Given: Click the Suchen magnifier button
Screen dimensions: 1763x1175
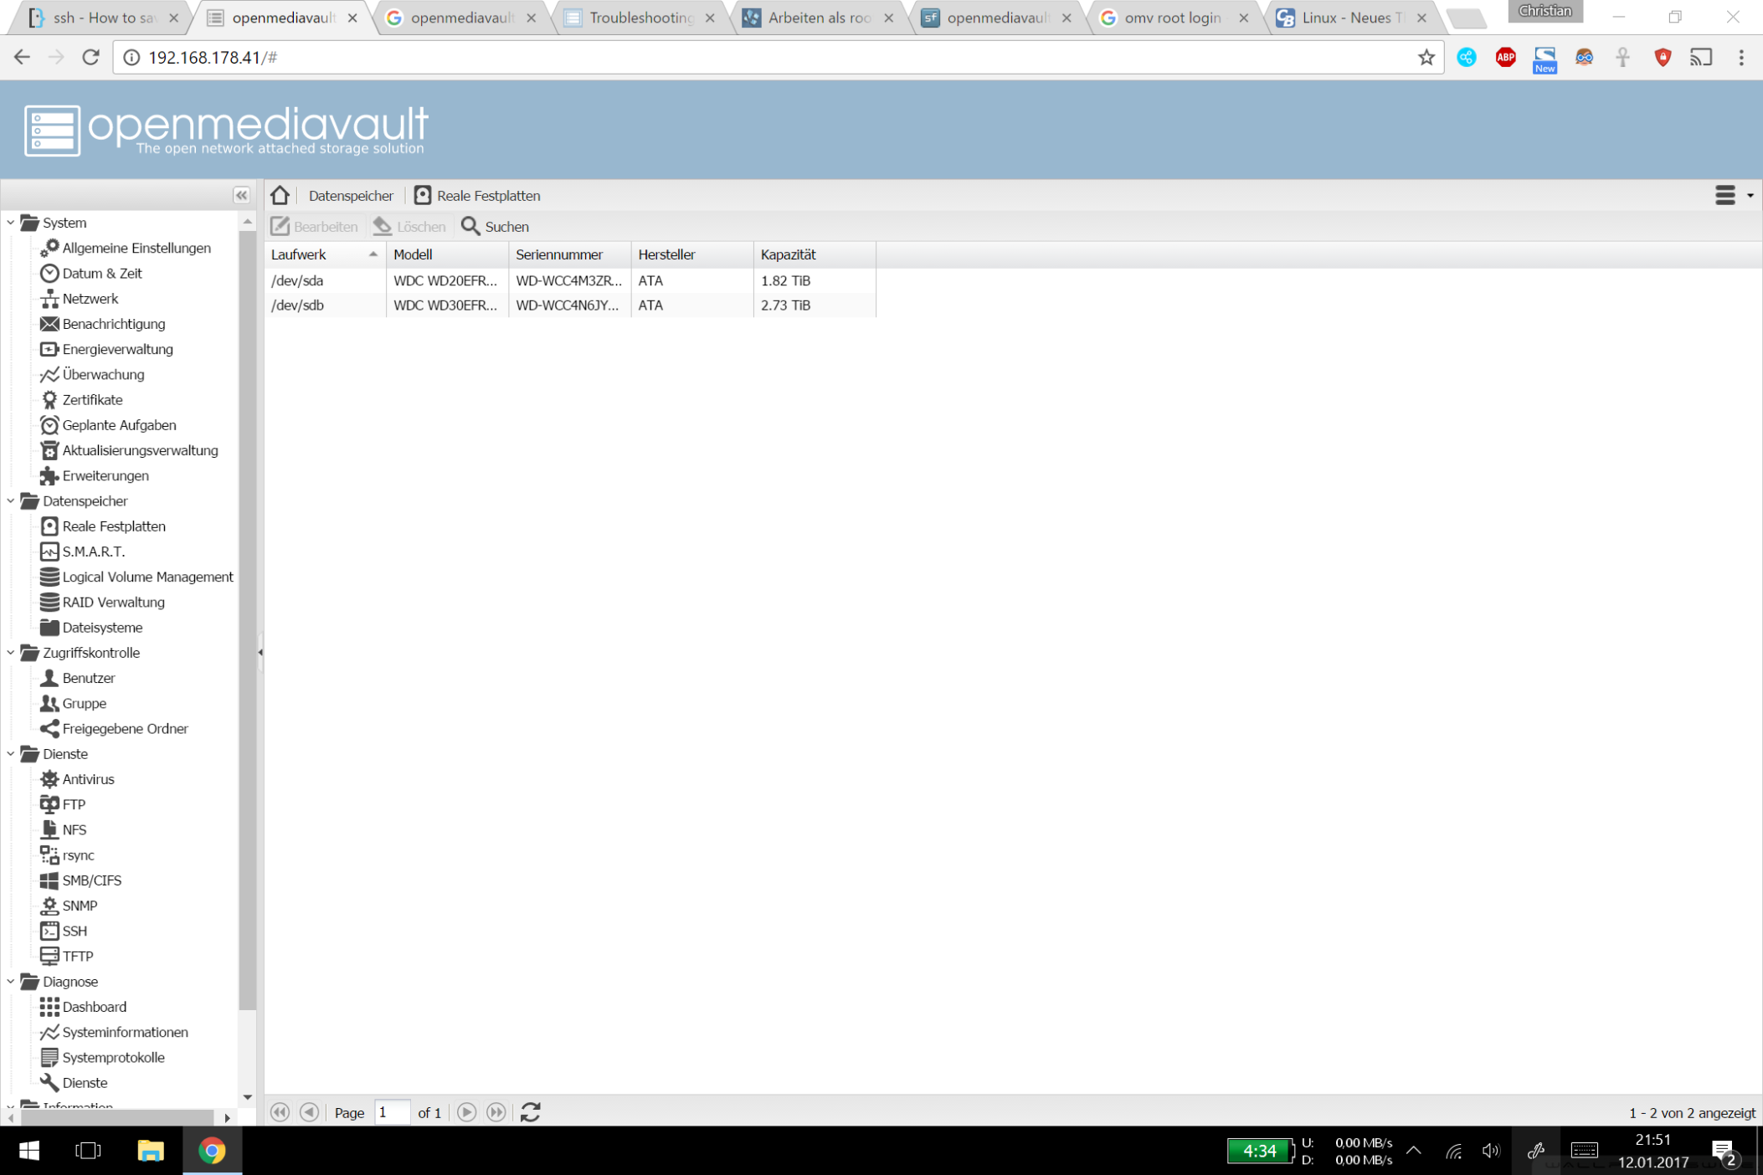Looking at the screenshot, I should pyautogui.click(x=495, y=226).
